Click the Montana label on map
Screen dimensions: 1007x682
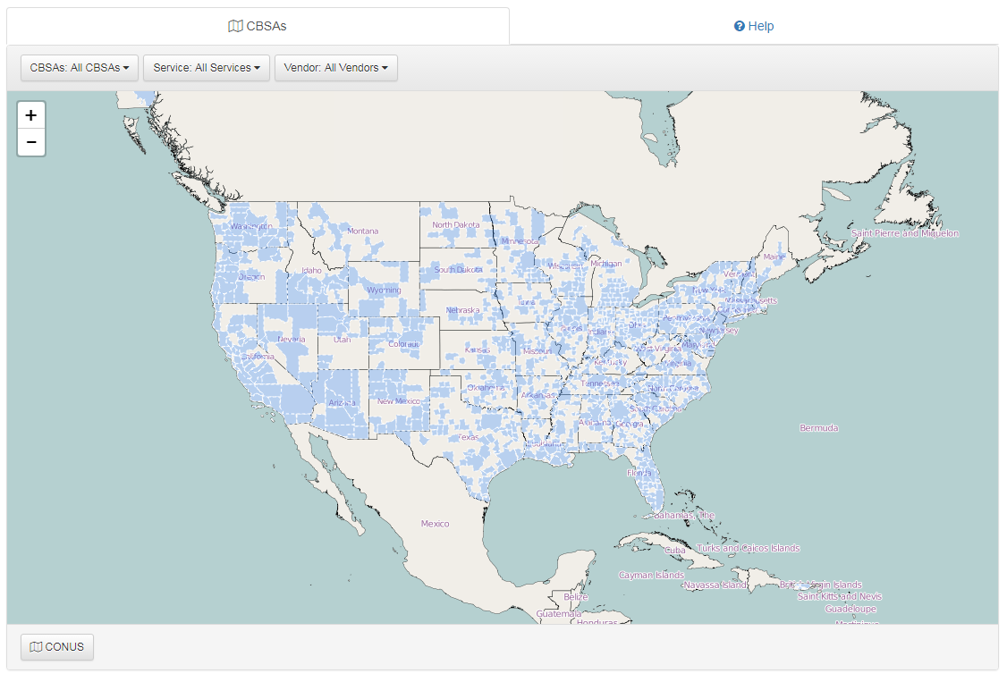click(362, 232)
